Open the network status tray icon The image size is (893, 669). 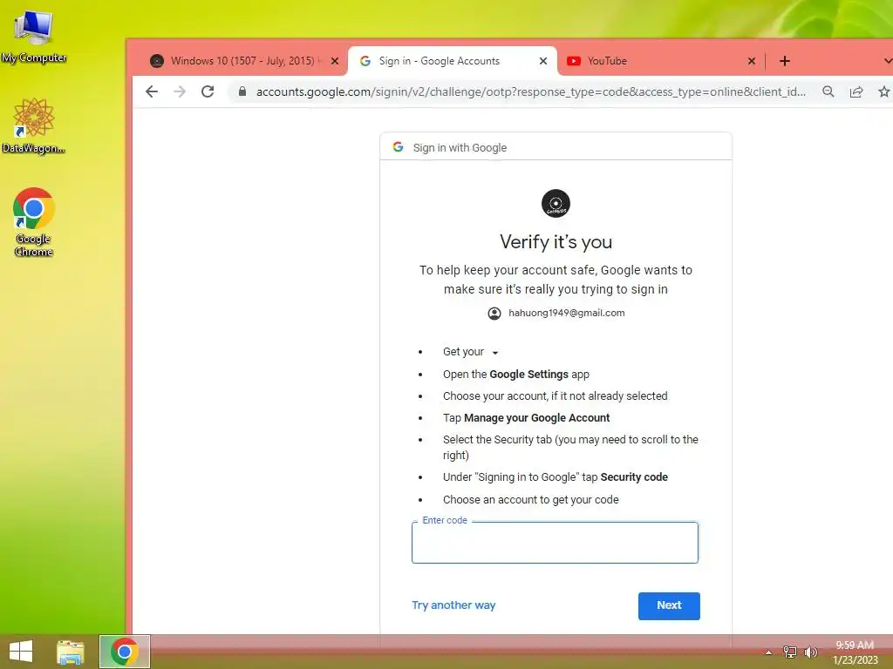click(x=790, y=652)
